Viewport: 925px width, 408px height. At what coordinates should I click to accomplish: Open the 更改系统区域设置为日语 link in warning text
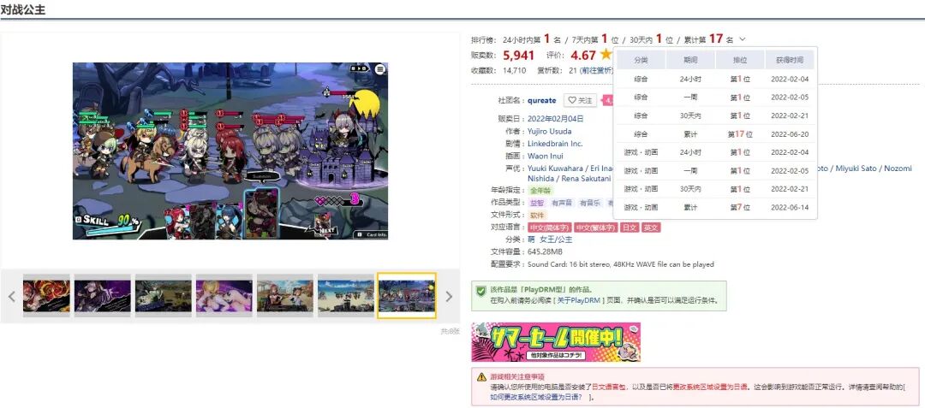click(x=710, y=387)
